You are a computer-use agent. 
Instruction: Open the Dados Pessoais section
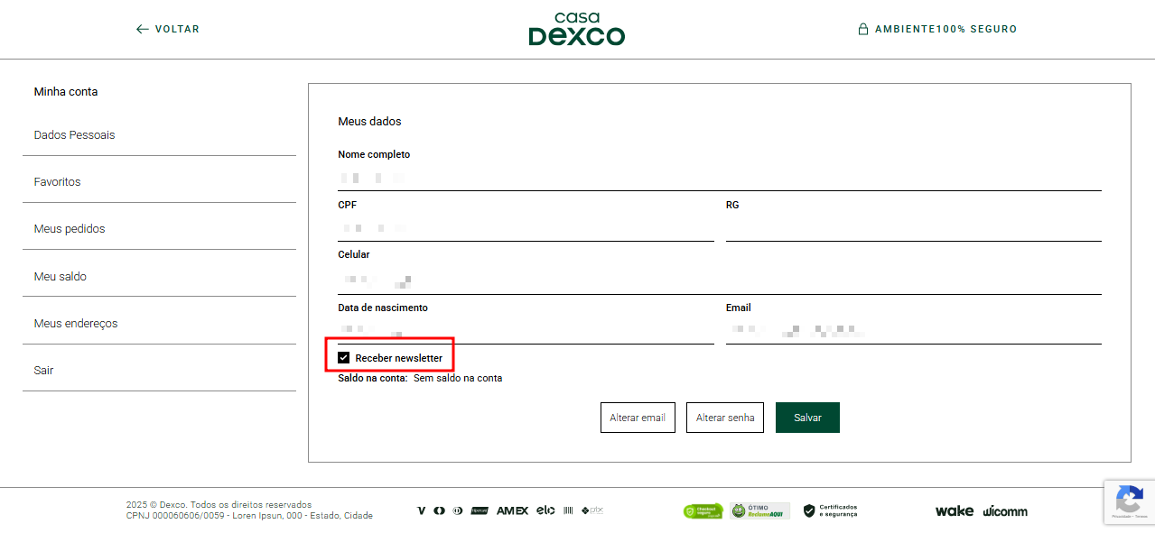pos(74,134)
